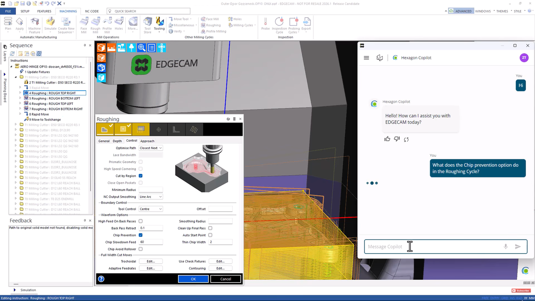535x301 pixels.
Task: Open the Approach tab in Roughing
Action: [147, 141]
